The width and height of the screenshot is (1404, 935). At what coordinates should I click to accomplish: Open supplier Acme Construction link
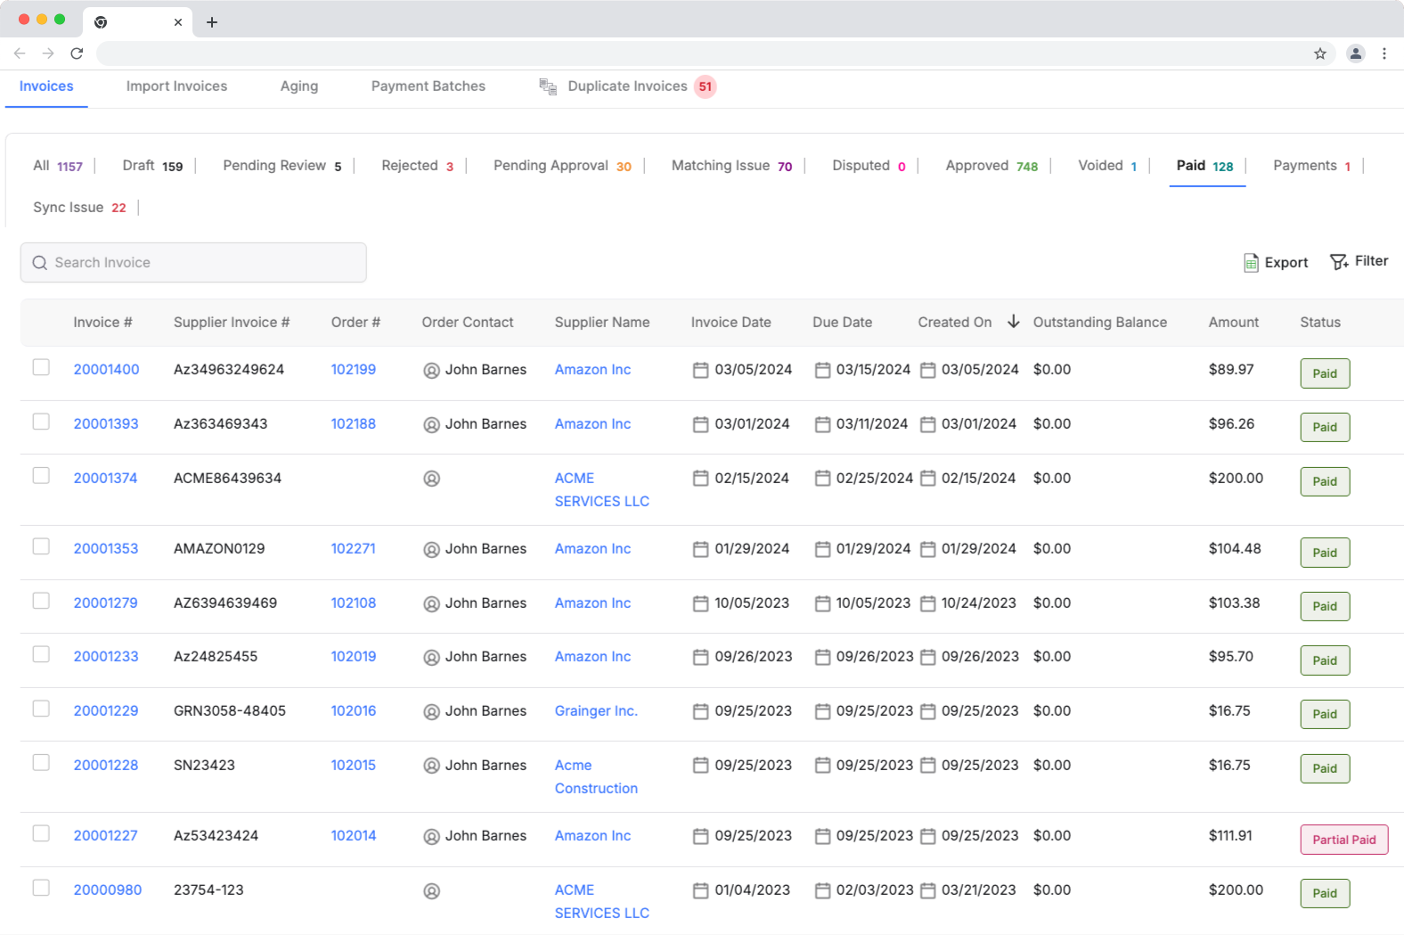[596, 777]
